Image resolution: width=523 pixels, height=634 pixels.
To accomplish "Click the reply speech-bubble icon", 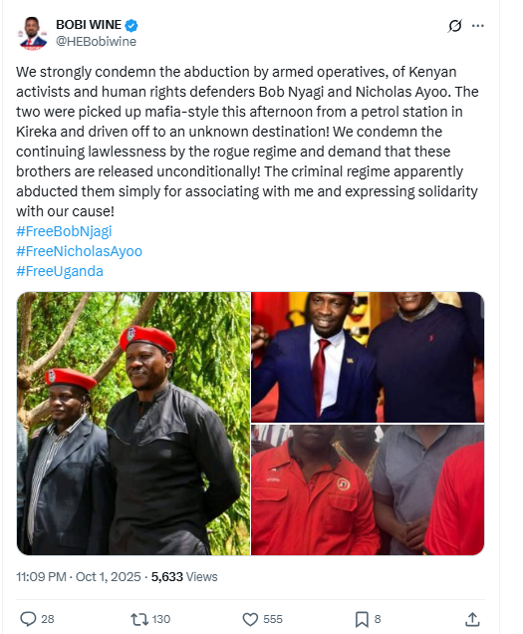I will 28,619.
